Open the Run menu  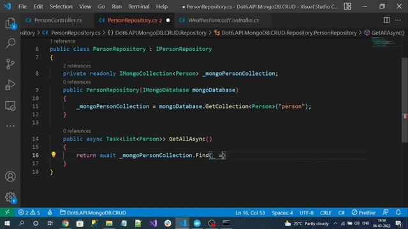(x=117, y=6)
